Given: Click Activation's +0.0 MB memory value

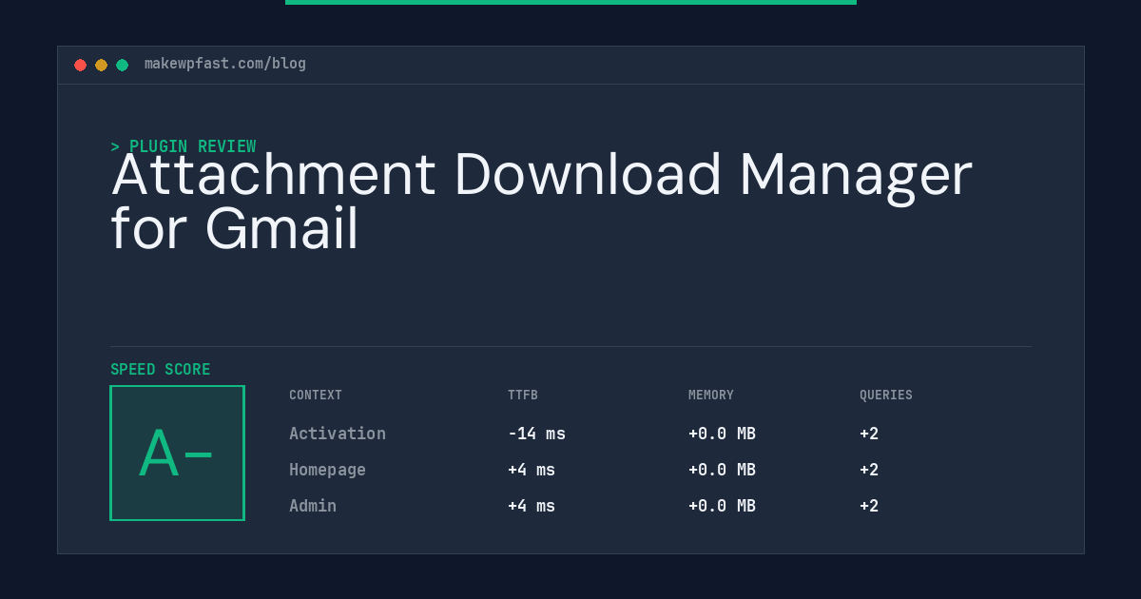Looking at the screenshot, I should (722, 434).
